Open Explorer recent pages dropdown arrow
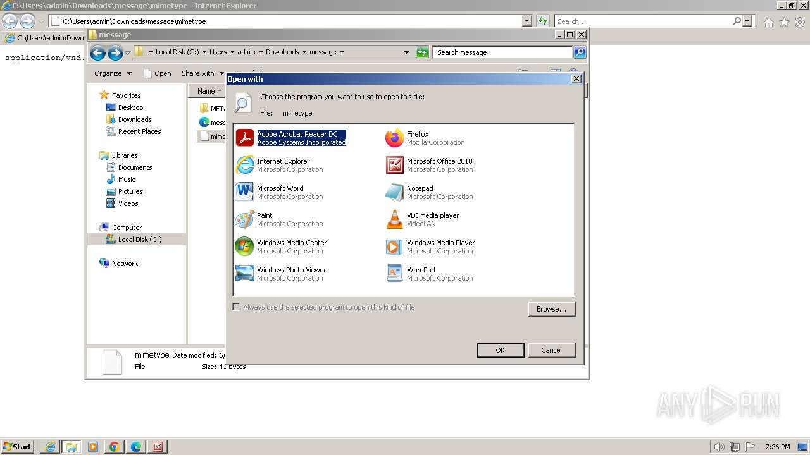The image size is (810, 455). 127,53
